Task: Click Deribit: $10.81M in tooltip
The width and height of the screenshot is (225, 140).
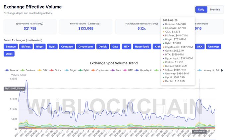Action: 175,81
